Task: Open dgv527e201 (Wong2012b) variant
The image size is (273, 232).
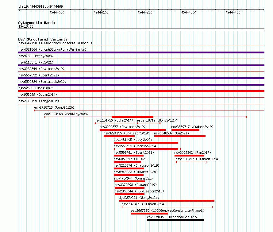Action: click(x=139, y=198)
